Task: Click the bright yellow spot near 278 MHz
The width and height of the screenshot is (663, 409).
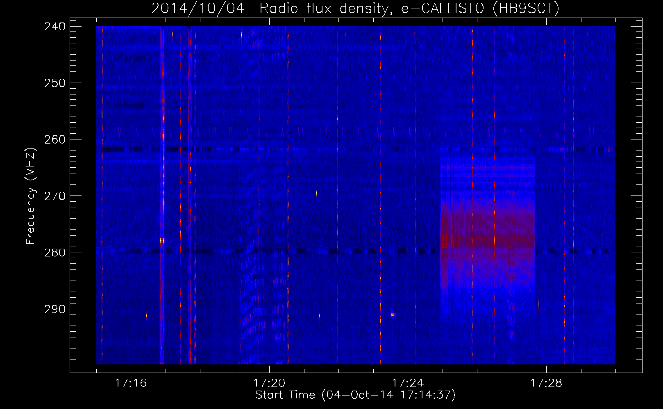Action: pos(162,240)
